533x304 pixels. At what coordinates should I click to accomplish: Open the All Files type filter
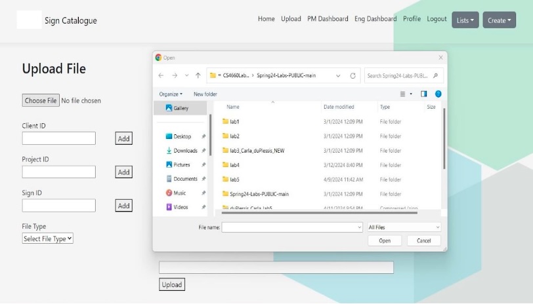[x=404, y=227]
